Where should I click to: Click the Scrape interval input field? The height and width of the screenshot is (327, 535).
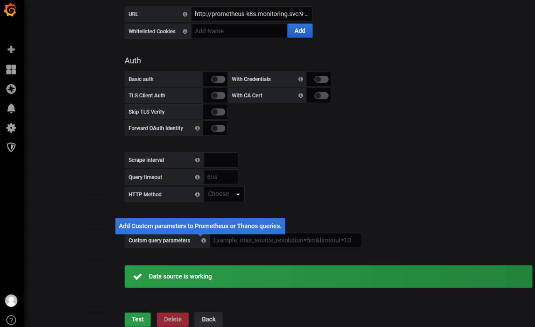(x=221, y=160)
